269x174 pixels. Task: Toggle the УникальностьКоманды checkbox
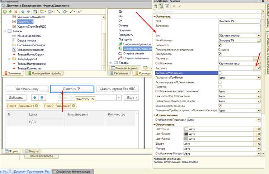tap(220, 106)
